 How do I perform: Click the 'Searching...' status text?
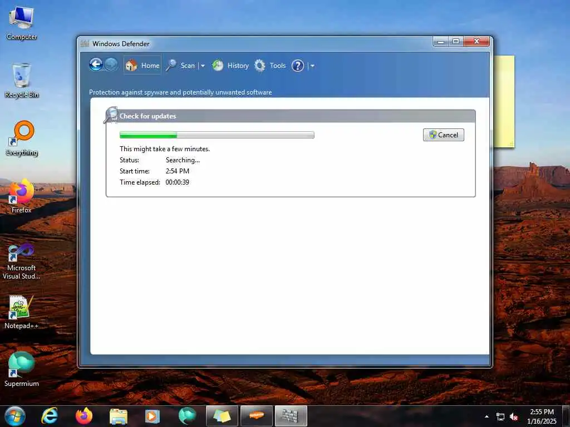click(x=183, y=160)
